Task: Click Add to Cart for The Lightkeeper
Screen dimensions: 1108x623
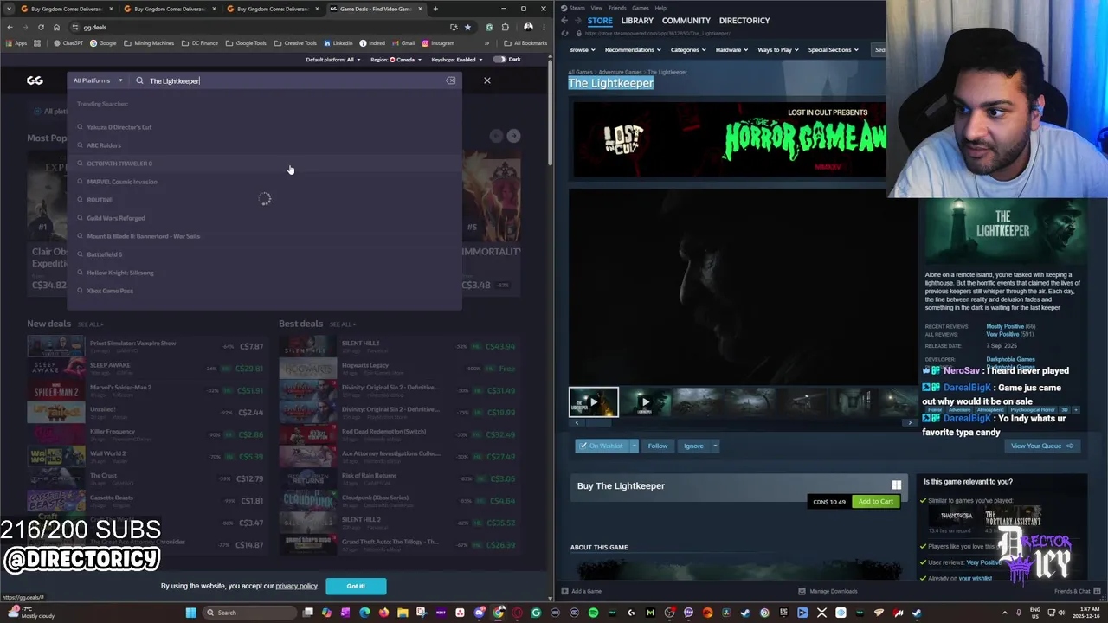Action: [x=875, y=501]
